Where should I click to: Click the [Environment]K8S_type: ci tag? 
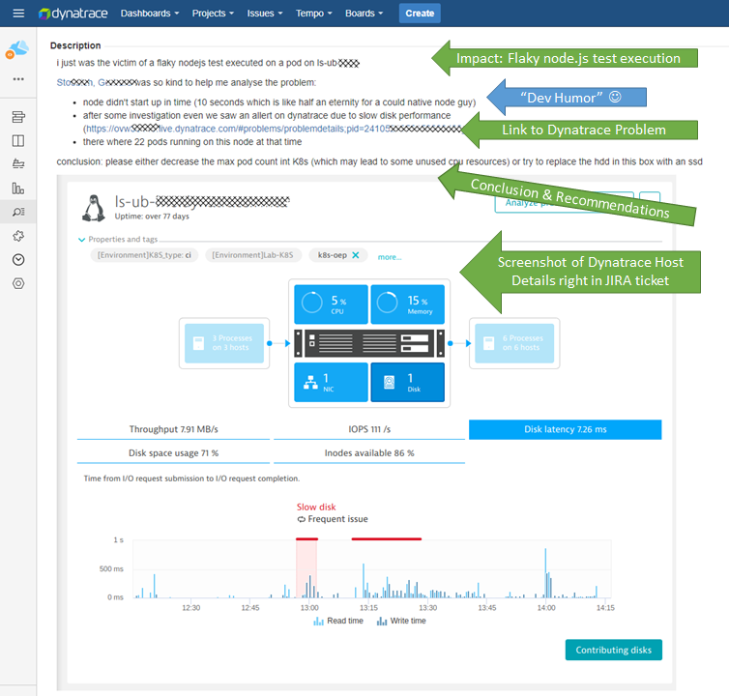[144, 255]
